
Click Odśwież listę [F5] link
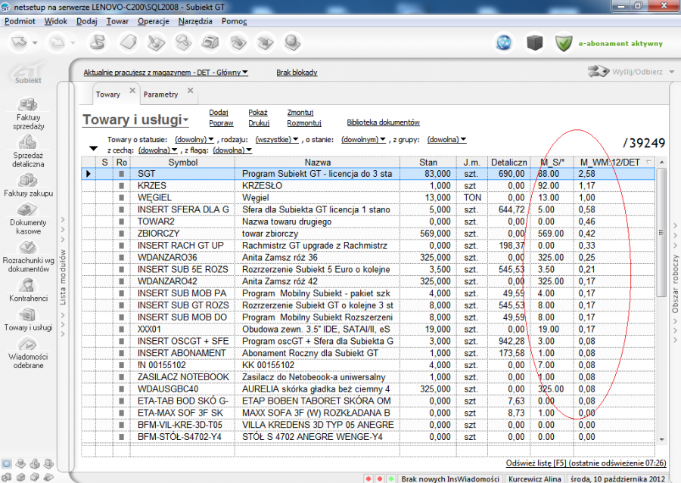pyautogui.click(x=586, y=463)
